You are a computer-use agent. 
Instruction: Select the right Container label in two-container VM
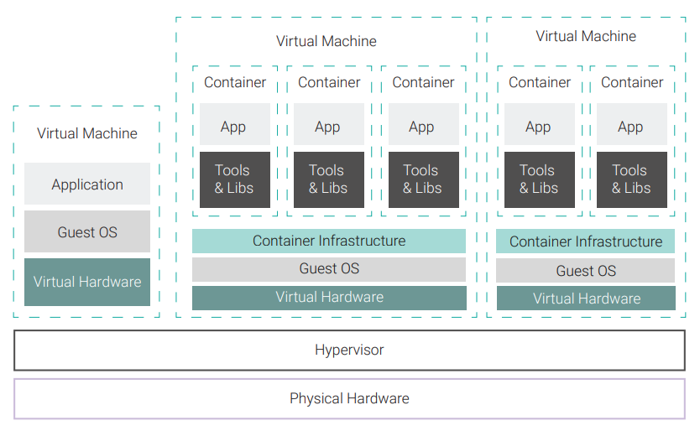click(x=632, y=82)
